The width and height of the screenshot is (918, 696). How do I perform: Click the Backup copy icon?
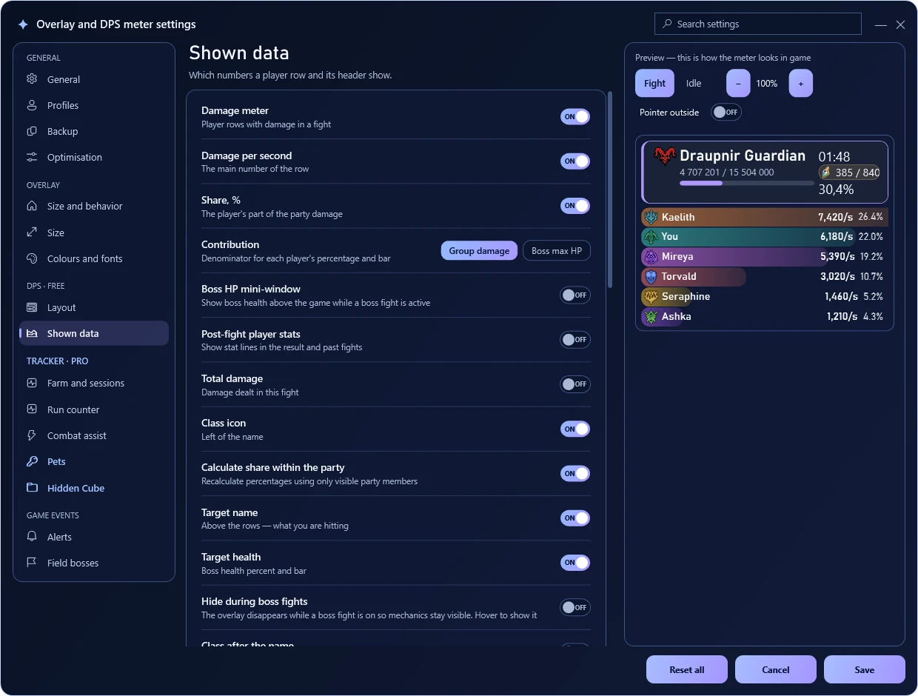pos(32,131)
